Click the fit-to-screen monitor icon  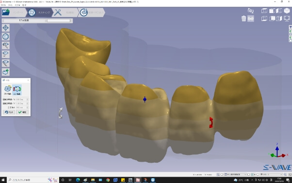click(287, 18)
